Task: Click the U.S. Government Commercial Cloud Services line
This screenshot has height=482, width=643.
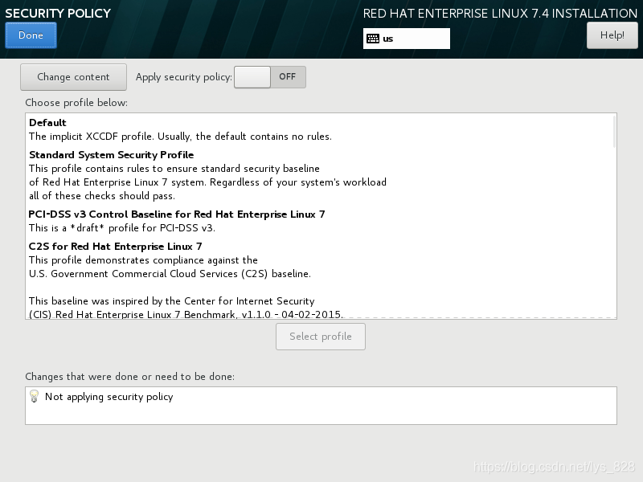Action: (170, 274)
